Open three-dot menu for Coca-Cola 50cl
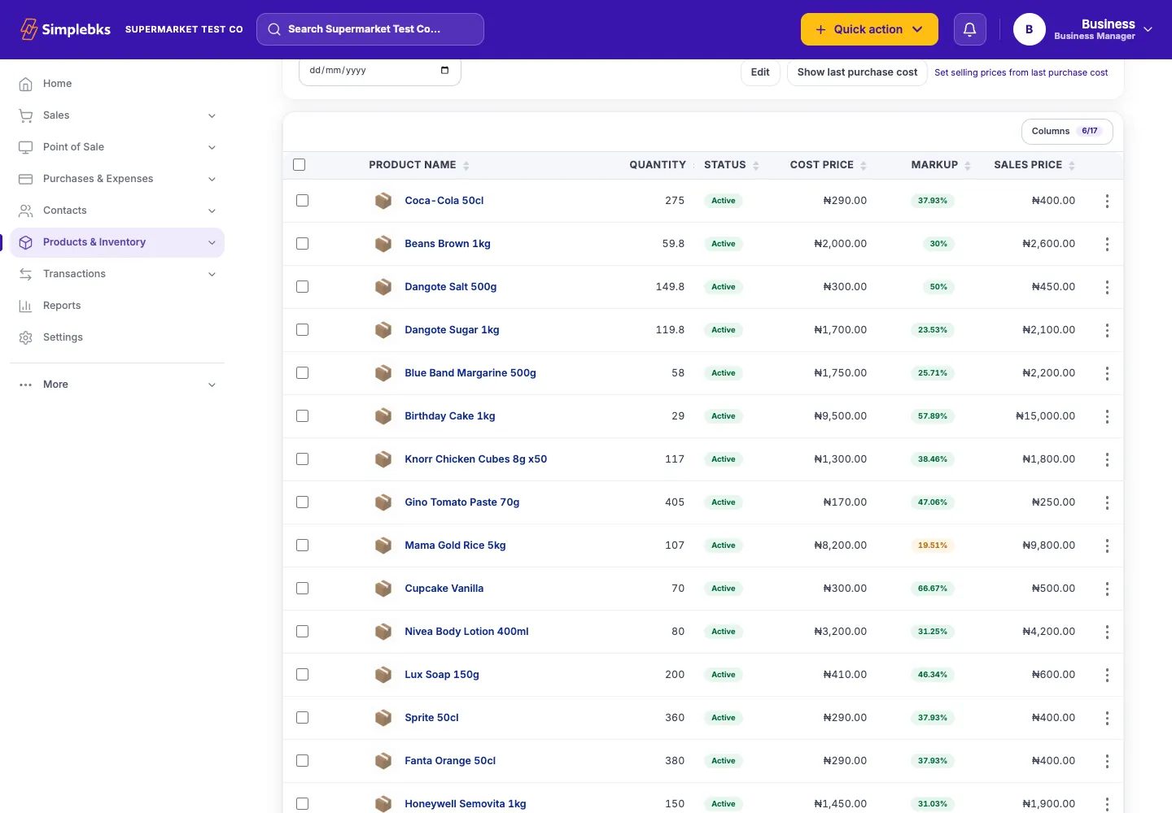 1107,201
